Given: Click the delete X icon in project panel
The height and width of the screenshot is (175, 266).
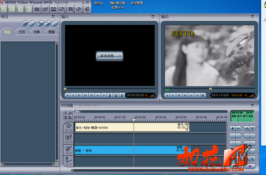Looking at the screenshot, I should tap(32, 23).
